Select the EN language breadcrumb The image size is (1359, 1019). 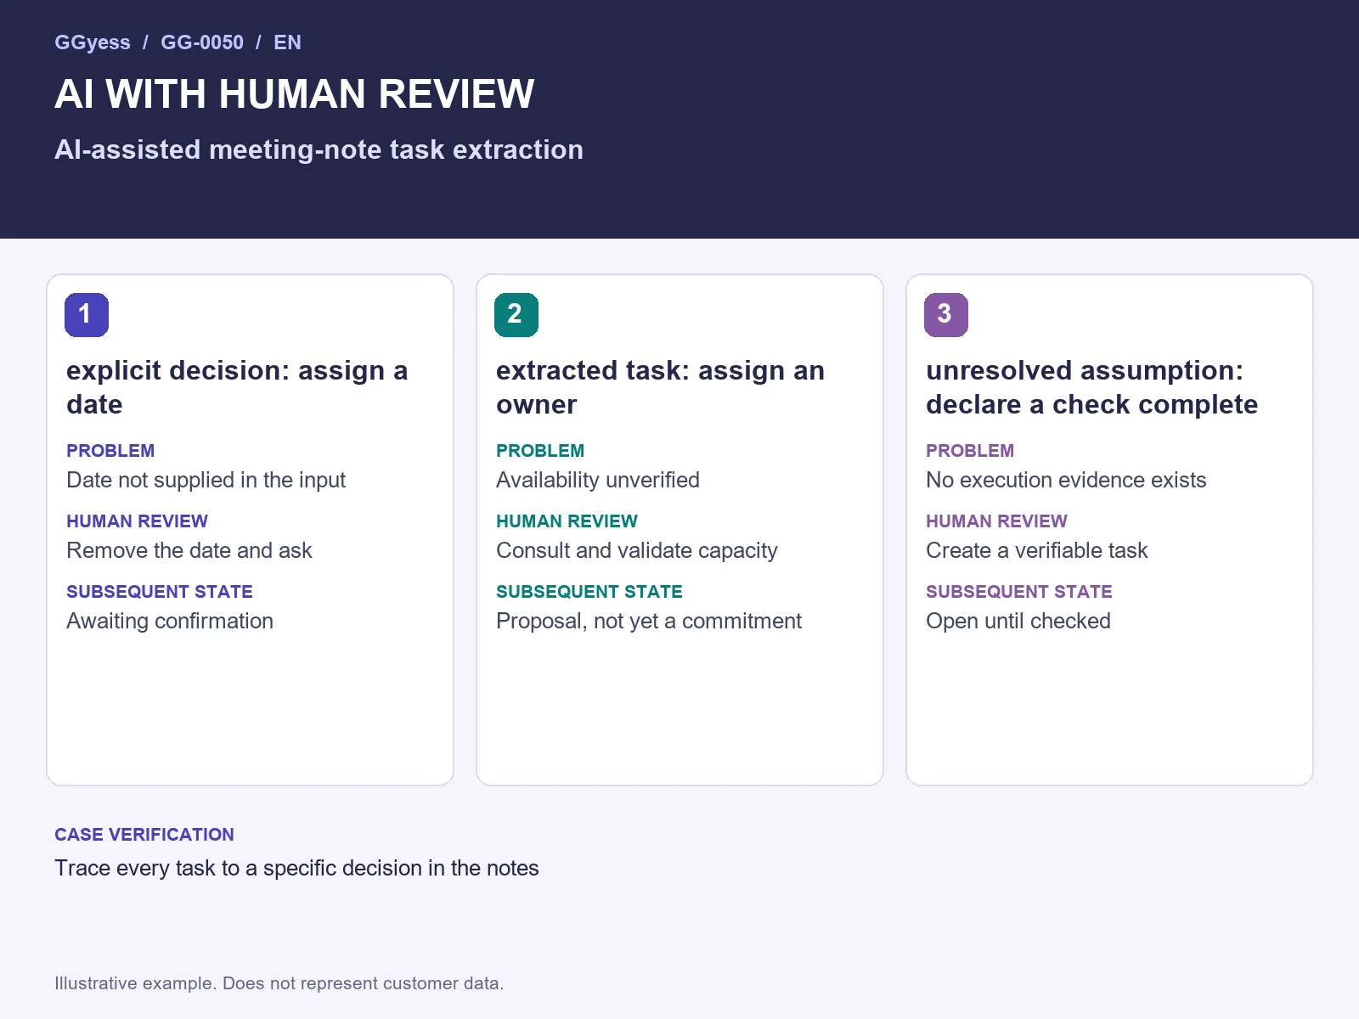[287, 42]
